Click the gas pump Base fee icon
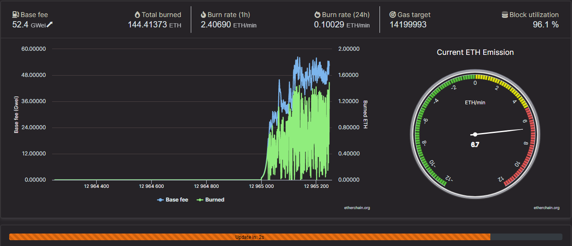Screen dimensions: 572x246 (16, 15)
